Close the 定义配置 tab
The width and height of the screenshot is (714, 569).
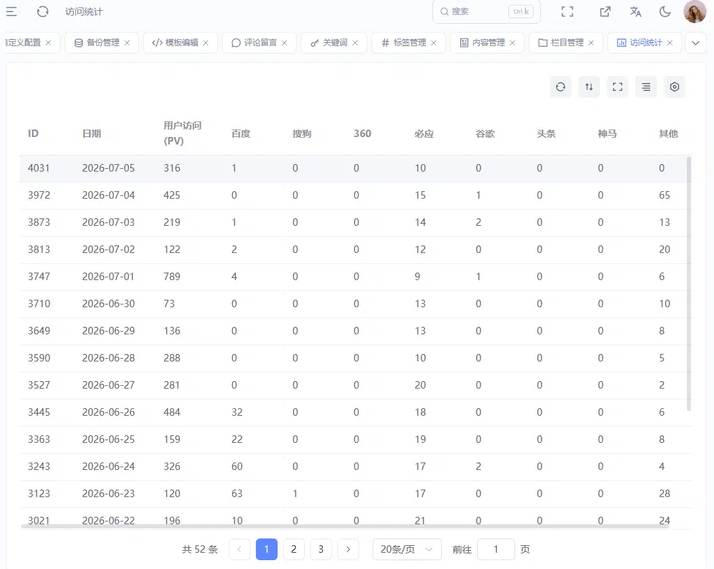[48, 43]
